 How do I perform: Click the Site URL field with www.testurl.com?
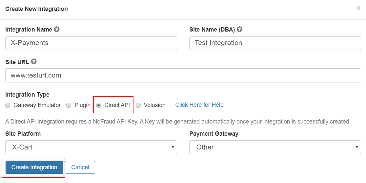pos(183,75)
